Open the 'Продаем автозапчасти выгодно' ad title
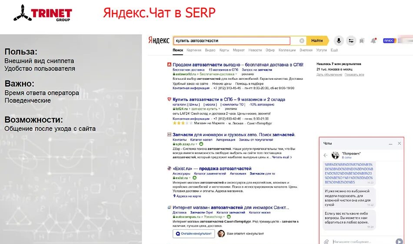This screenshot has width=413, height=244. point(238,65)
